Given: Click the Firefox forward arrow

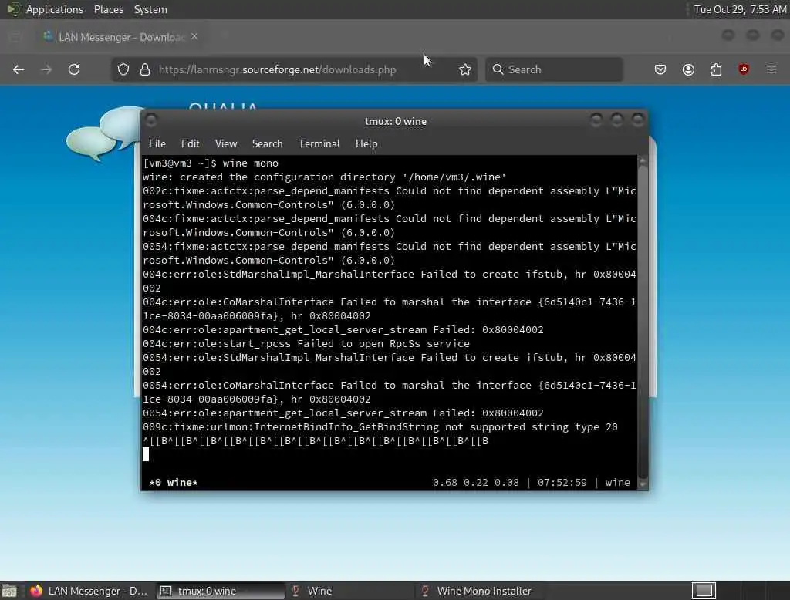Looking at the screenshot, I should (46, 69).
